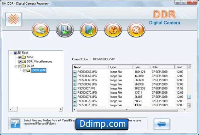Select file name P90500066.JPG

coord(87,72)
